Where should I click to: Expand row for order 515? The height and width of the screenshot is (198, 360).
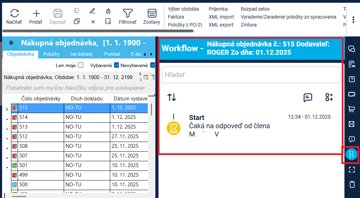[7, 109]
